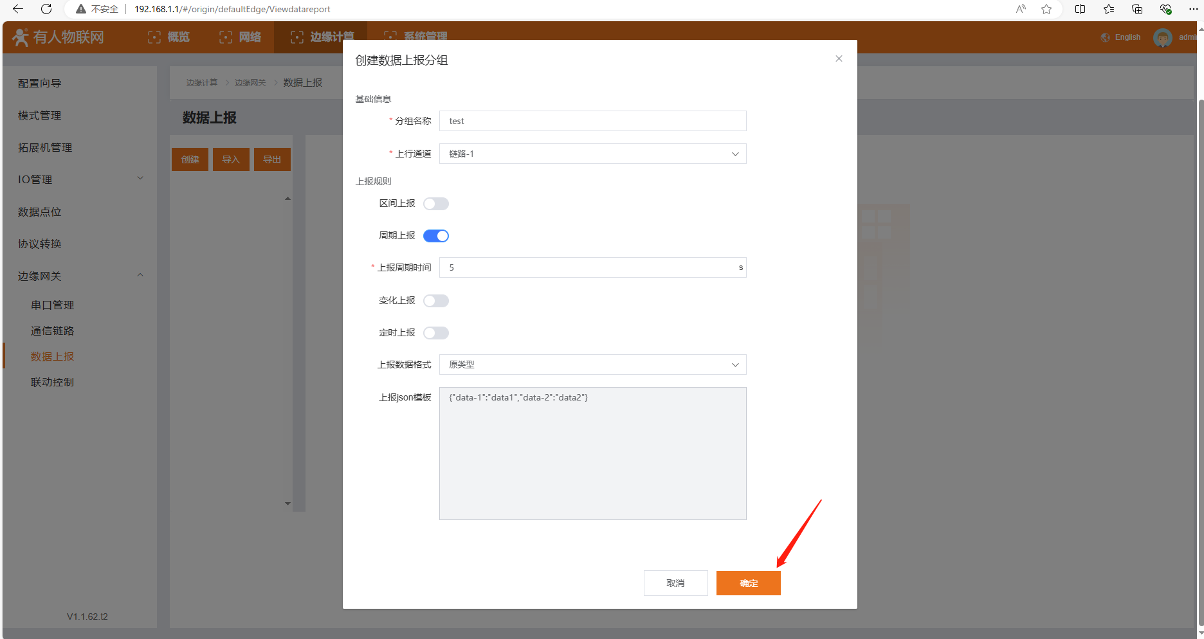1204x639 pixels.
Task: Toggle the 定时上报 switch
Action: coord(435,333)
